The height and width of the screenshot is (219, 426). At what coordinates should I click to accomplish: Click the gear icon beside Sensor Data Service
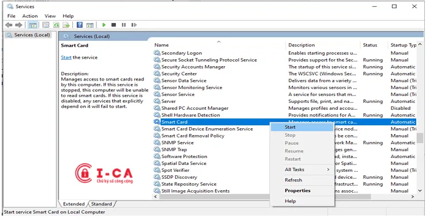tap(157, 80)
